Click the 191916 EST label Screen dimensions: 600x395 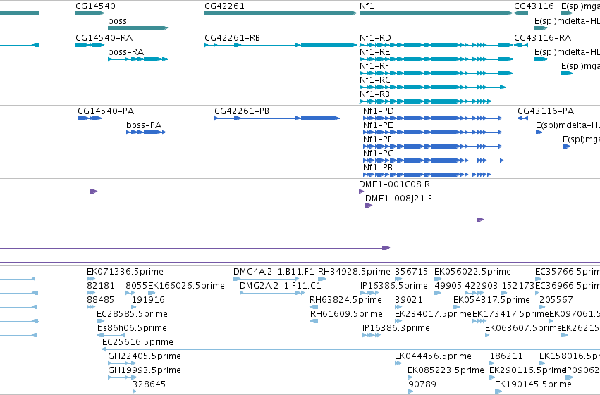coord(148,300)
